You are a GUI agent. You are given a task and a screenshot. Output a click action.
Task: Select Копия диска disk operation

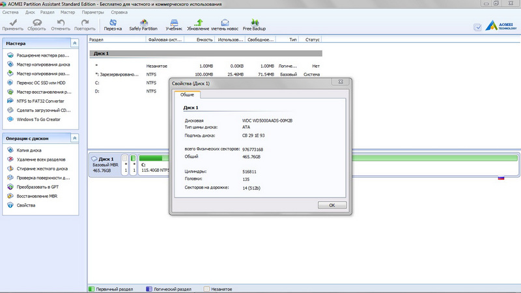pyautogui.click(x=29, y=150)
